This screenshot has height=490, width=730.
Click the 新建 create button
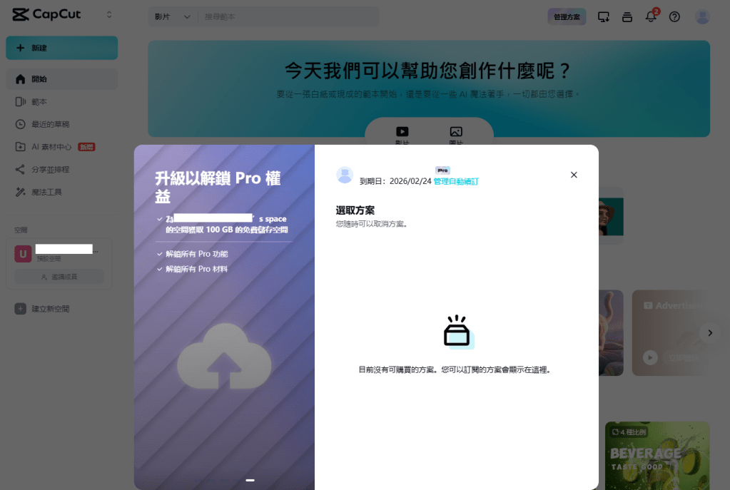[61, 48]
